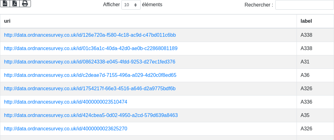Export the table as CSV
This screenshot has width=334, height=140.
click(x=5, y=3)
